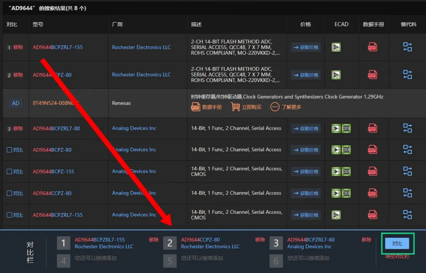Open PDF datasheet for Rochester AD9644BCPZRL7-155 row
This screenshot has height=273, width=426.
coord(372,47)
